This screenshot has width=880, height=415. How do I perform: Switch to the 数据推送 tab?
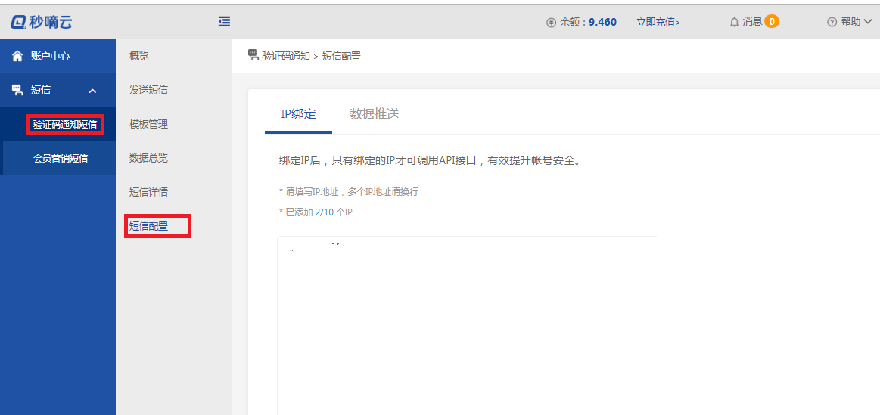click(375, 114)
